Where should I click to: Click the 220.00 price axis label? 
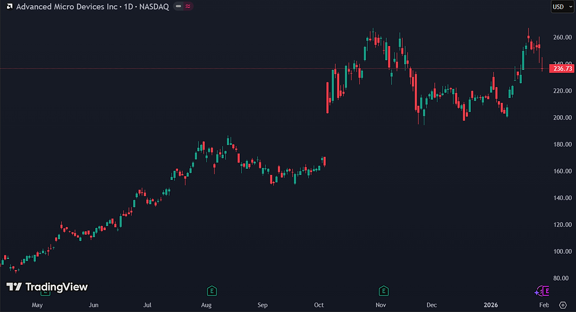click(x=562, y=91)
